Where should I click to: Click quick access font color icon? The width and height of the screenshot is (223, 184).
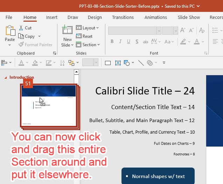tap(21, 63)
